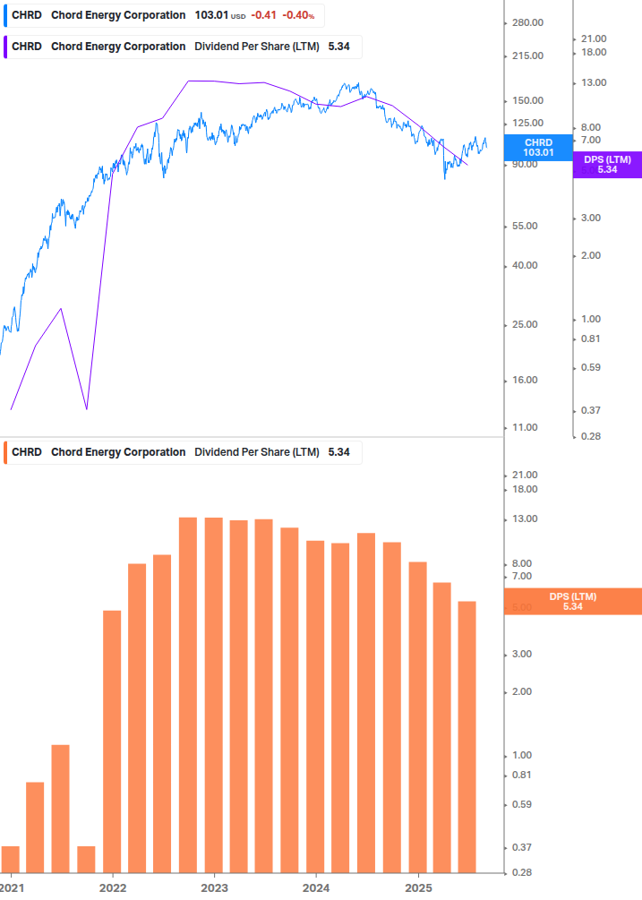Click the 3.00 label on the upper chart's DPS axis

(x=590, y=219)
